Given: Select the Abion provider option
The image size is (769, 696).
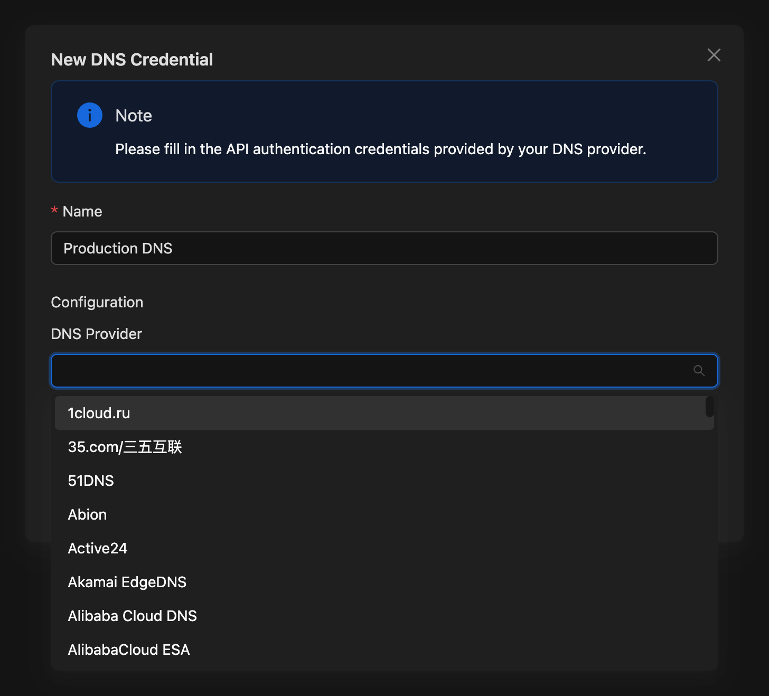Looking at the screenshot, I should (384, 514).
